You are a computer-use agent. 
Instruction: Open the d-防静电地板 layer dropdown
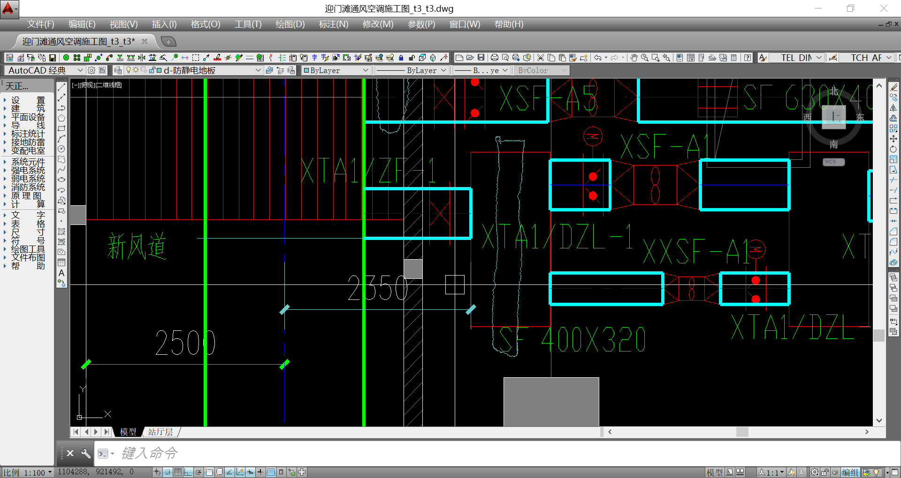click(x=192, y=70)
